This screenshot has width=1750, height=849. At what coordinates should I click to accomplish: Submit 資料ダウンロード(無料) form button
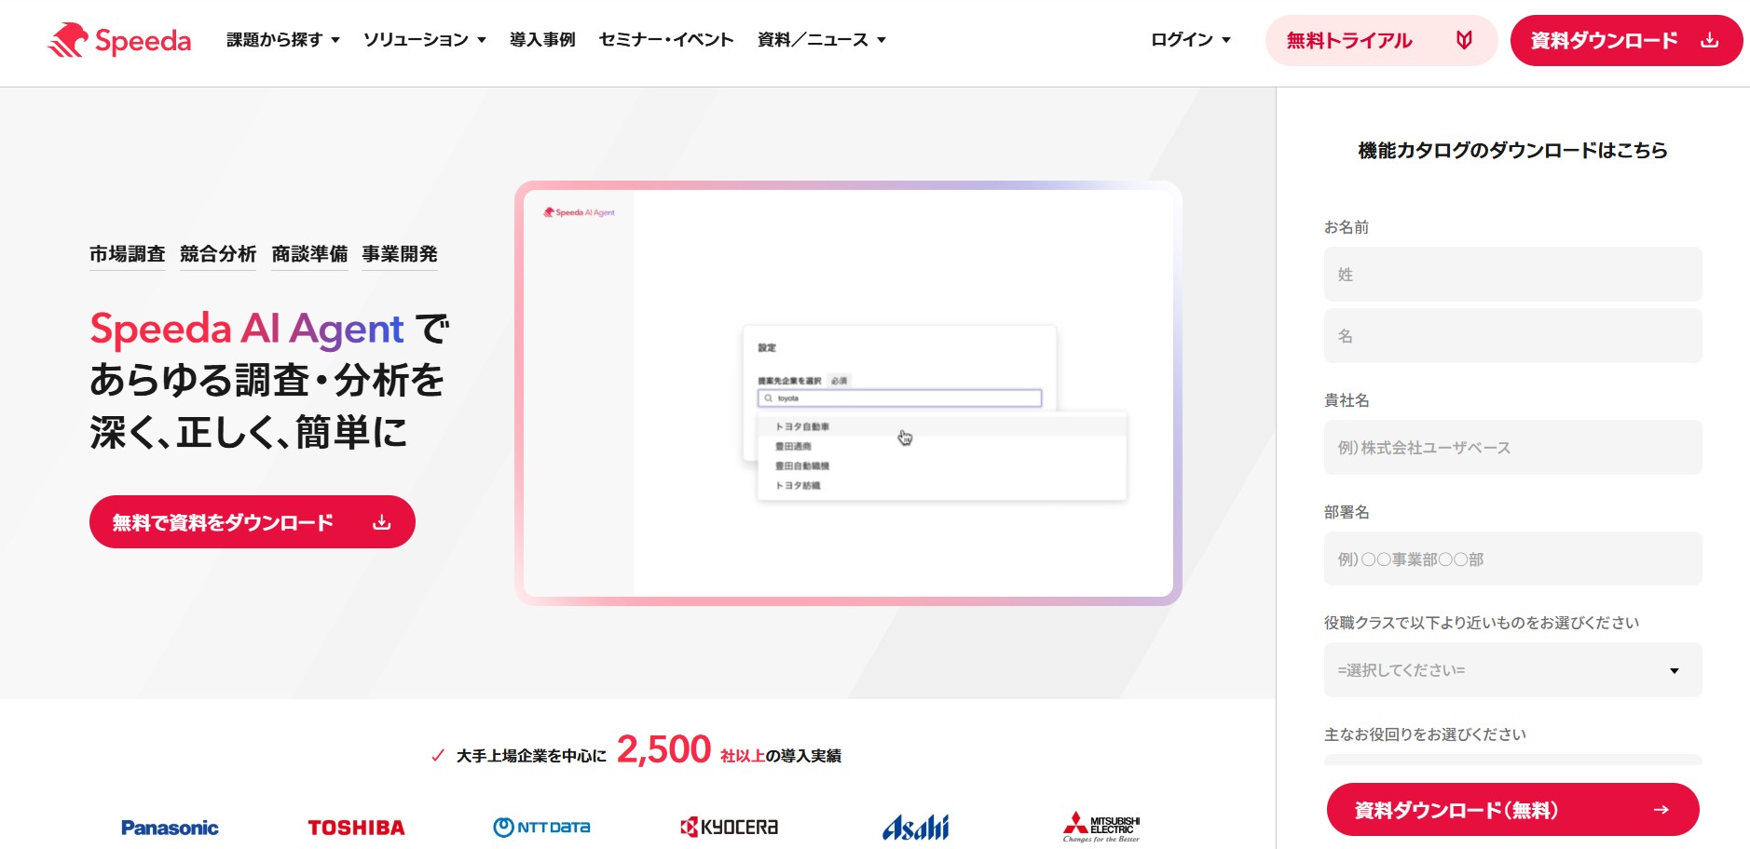point(1512,810)
